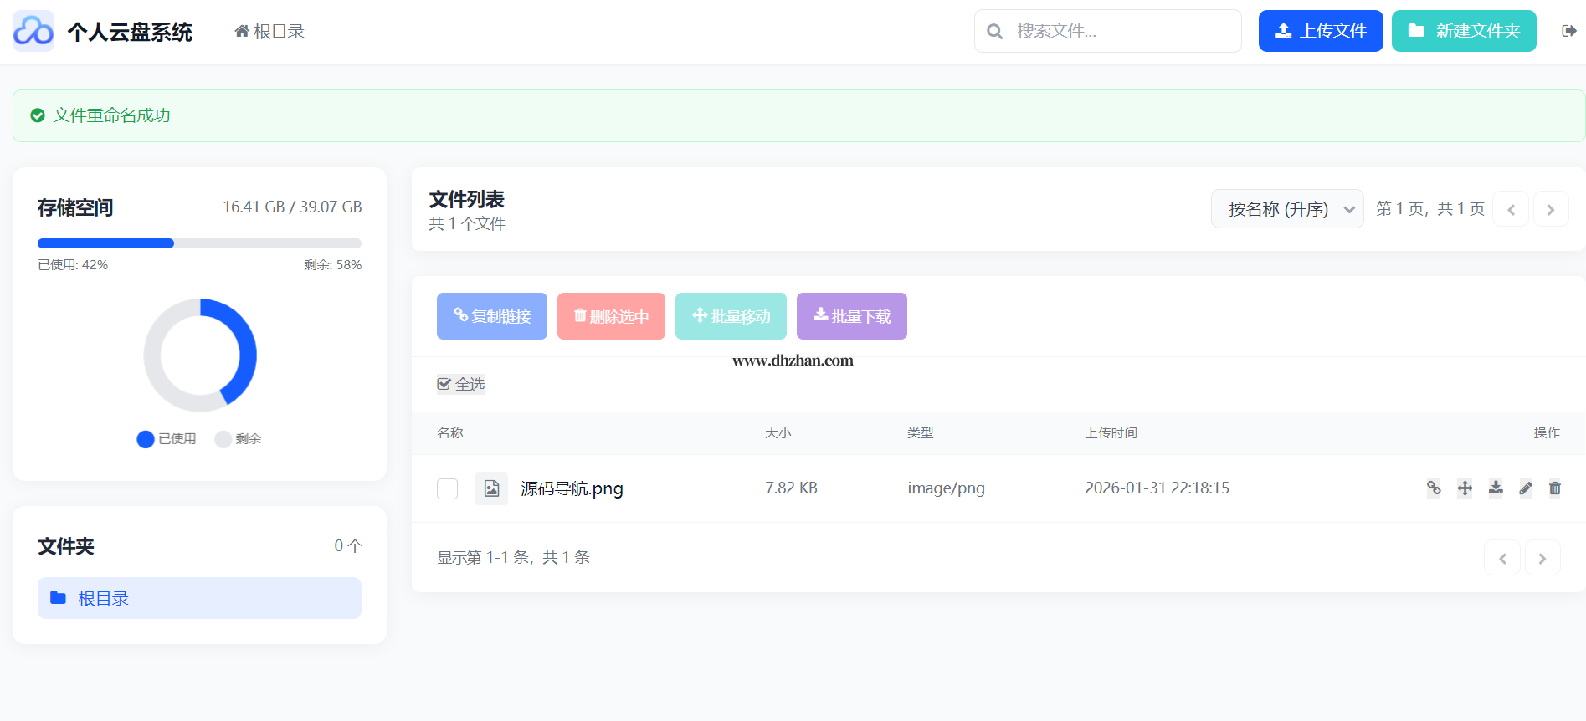Open 根目录 breadcrumb in top navigation
Screen dimensions: 1586x721
269,31
